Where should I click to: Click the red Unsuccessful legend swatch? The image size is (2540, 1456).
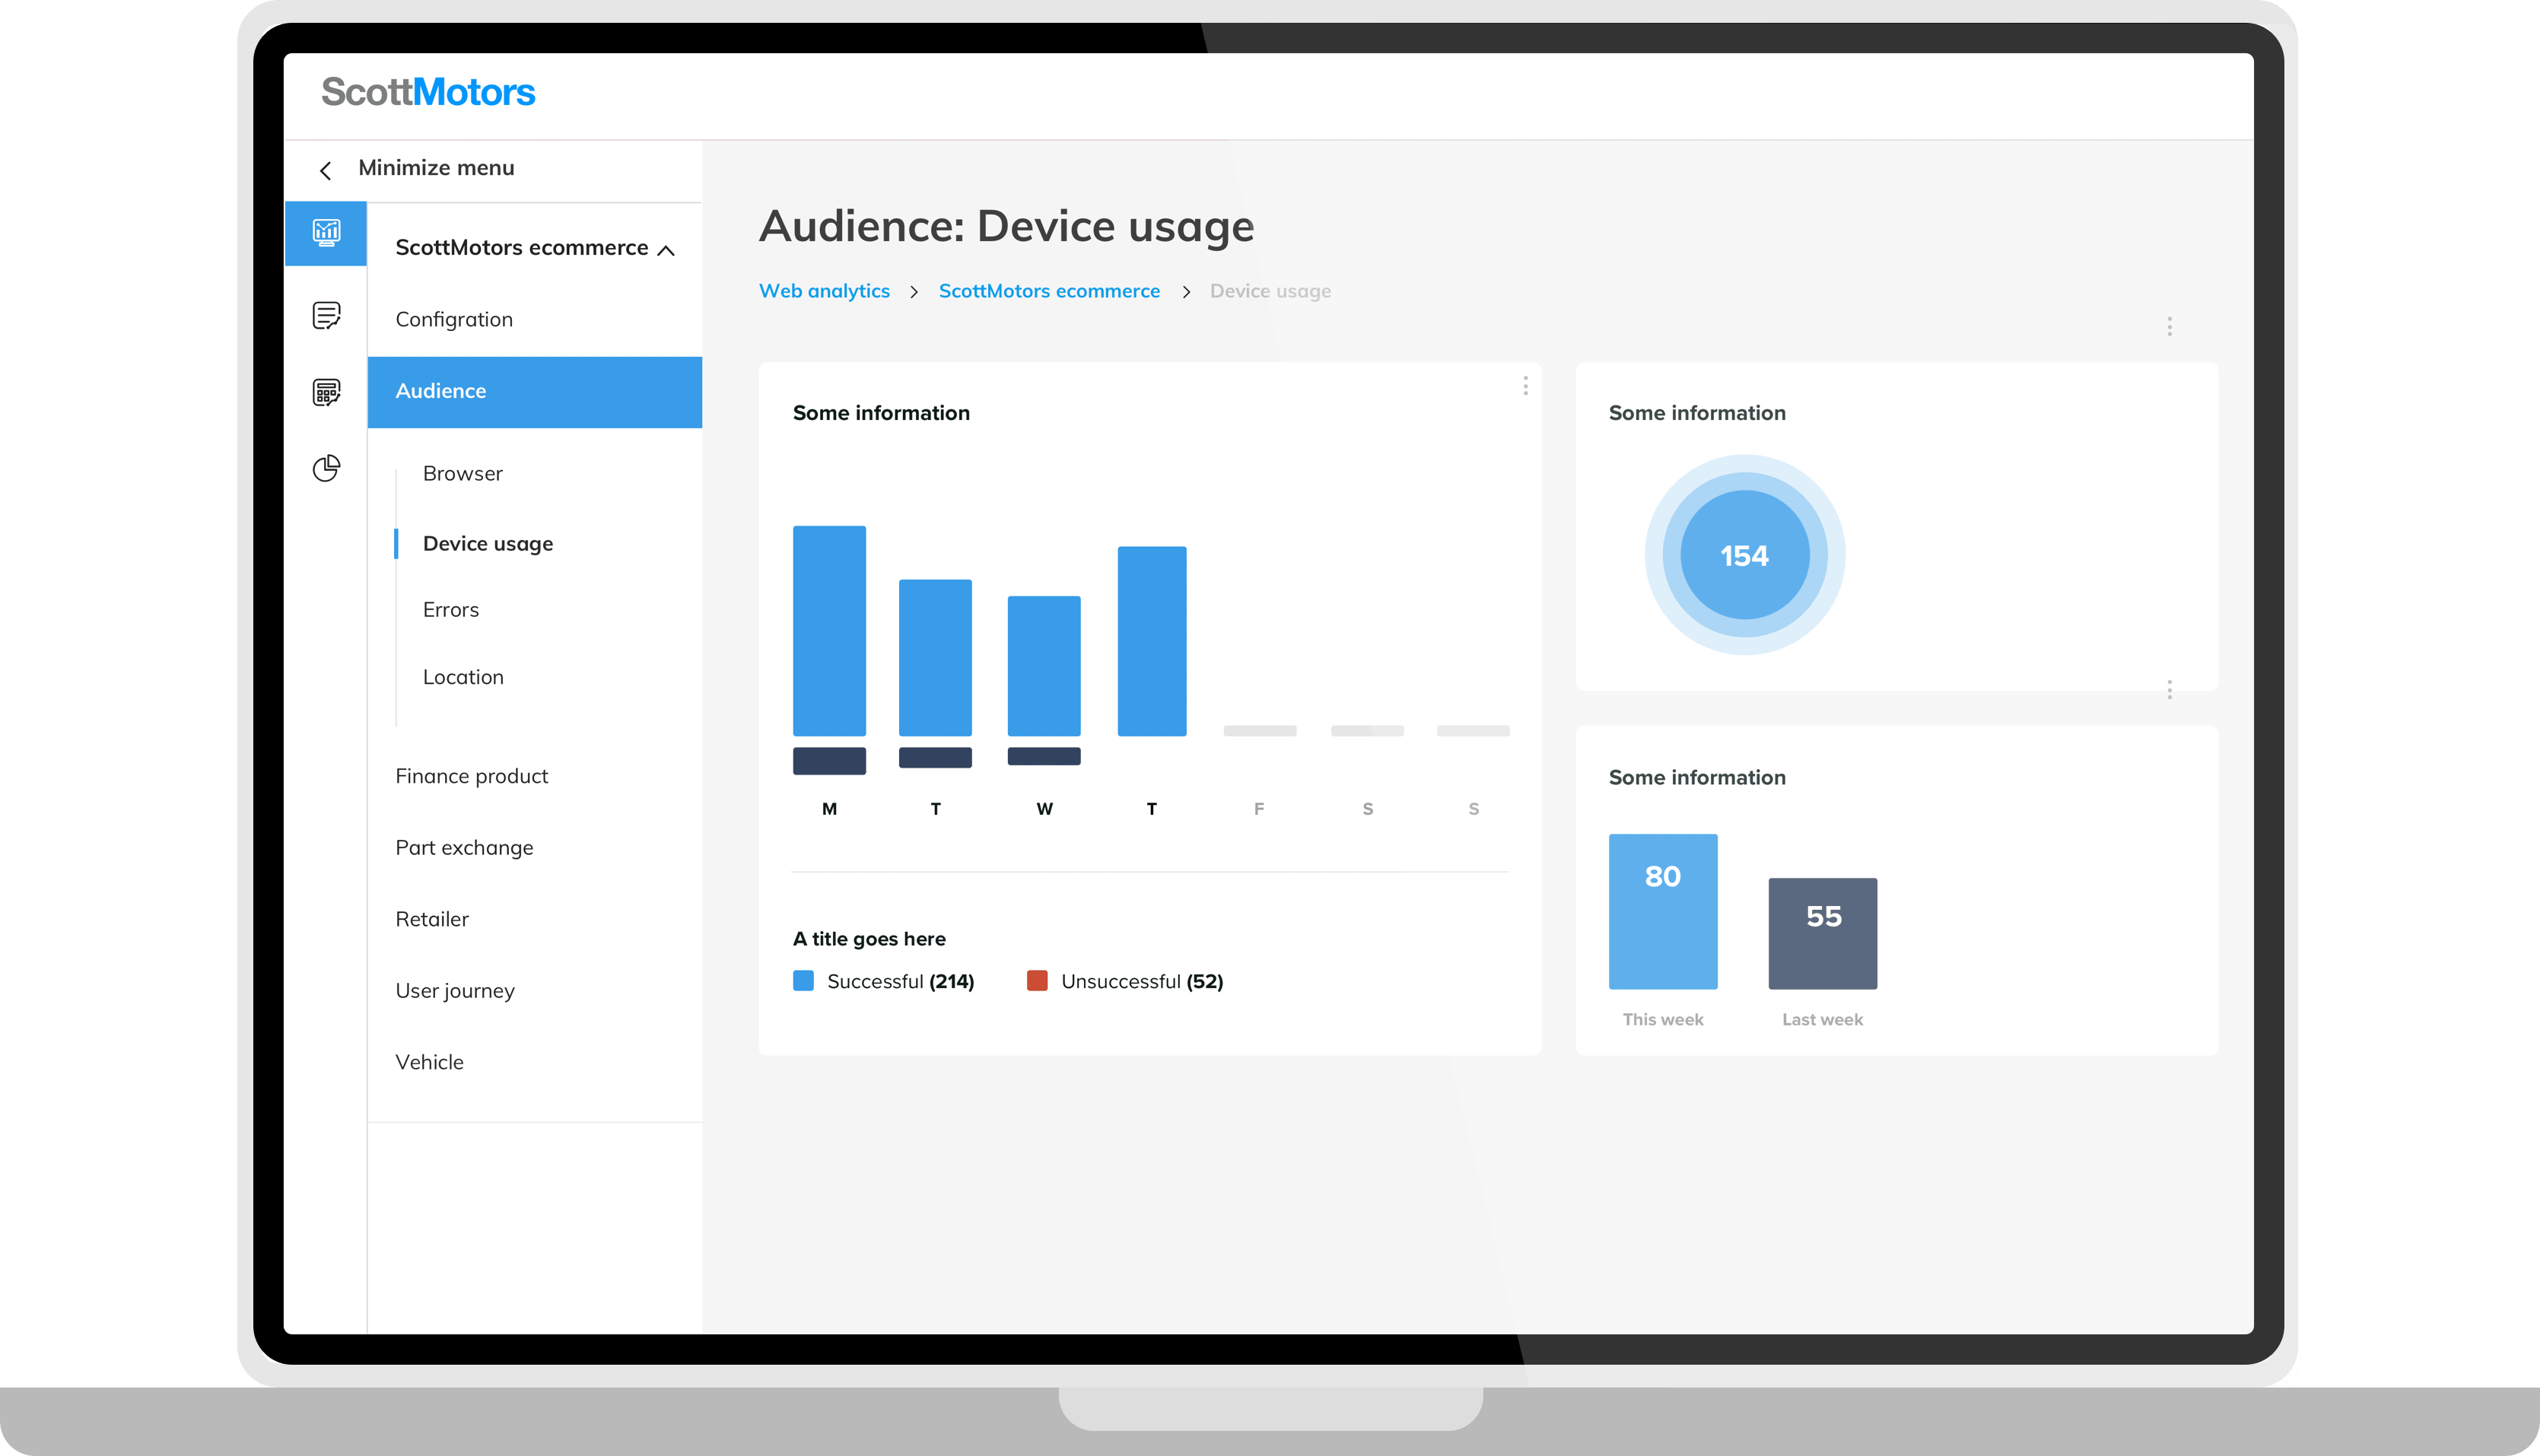click(x=1037, y=981)
